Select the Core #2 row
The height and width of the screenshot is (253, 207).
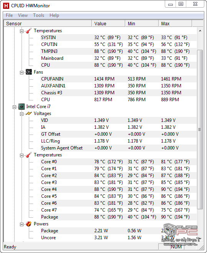point(118,176)
